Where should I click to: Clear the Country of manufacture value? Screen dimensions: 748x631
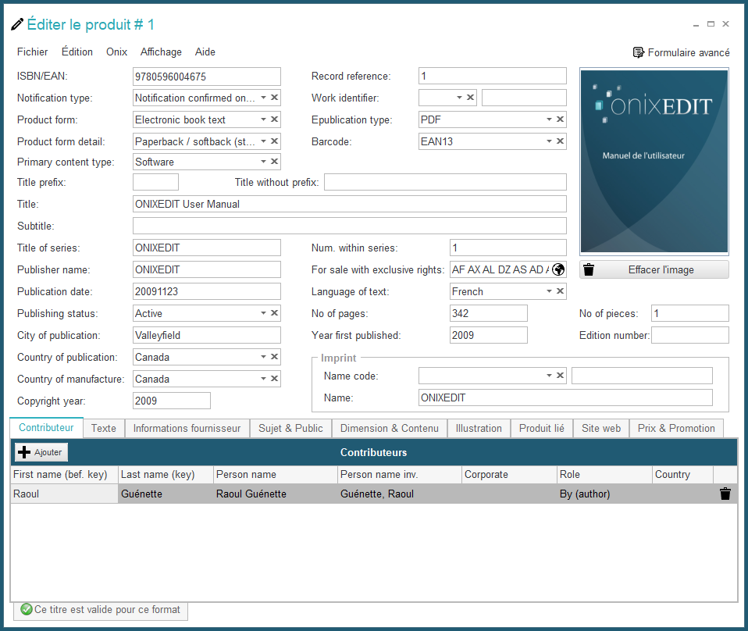(274, 379)
